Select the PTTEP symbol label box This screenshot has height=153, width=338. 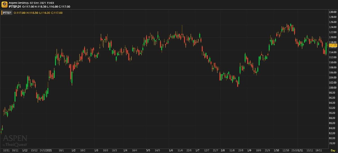[x=7, y=13]
